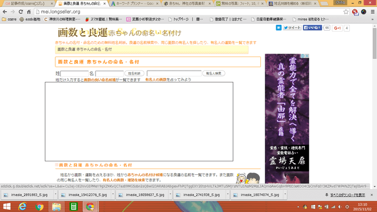This screenshot has height=212, width=377.
Task: Click the 姓 surname input field
Action: tap(74, 74)
